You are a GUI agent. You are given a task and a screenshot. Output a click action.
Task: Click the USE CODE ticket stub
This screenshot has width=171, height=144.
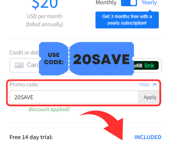pos(54,59)
